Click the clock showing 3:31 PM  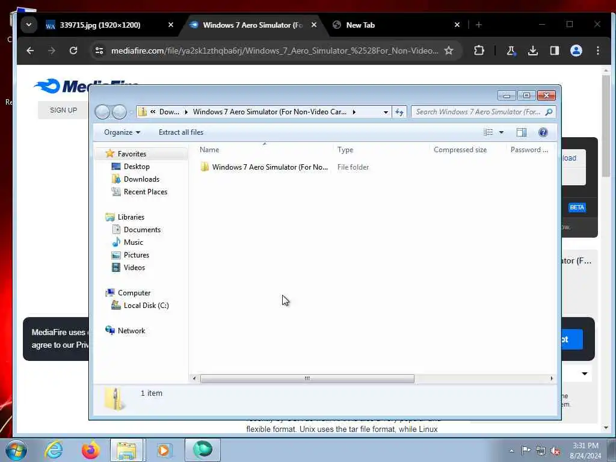coord(585,446)
